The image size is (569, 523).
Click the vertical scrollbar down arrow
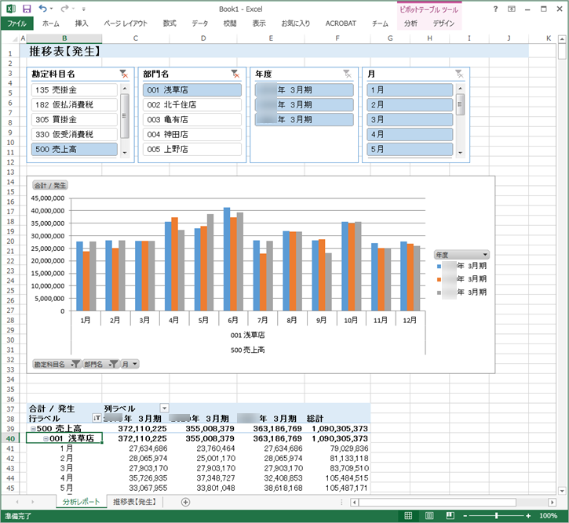562,491
